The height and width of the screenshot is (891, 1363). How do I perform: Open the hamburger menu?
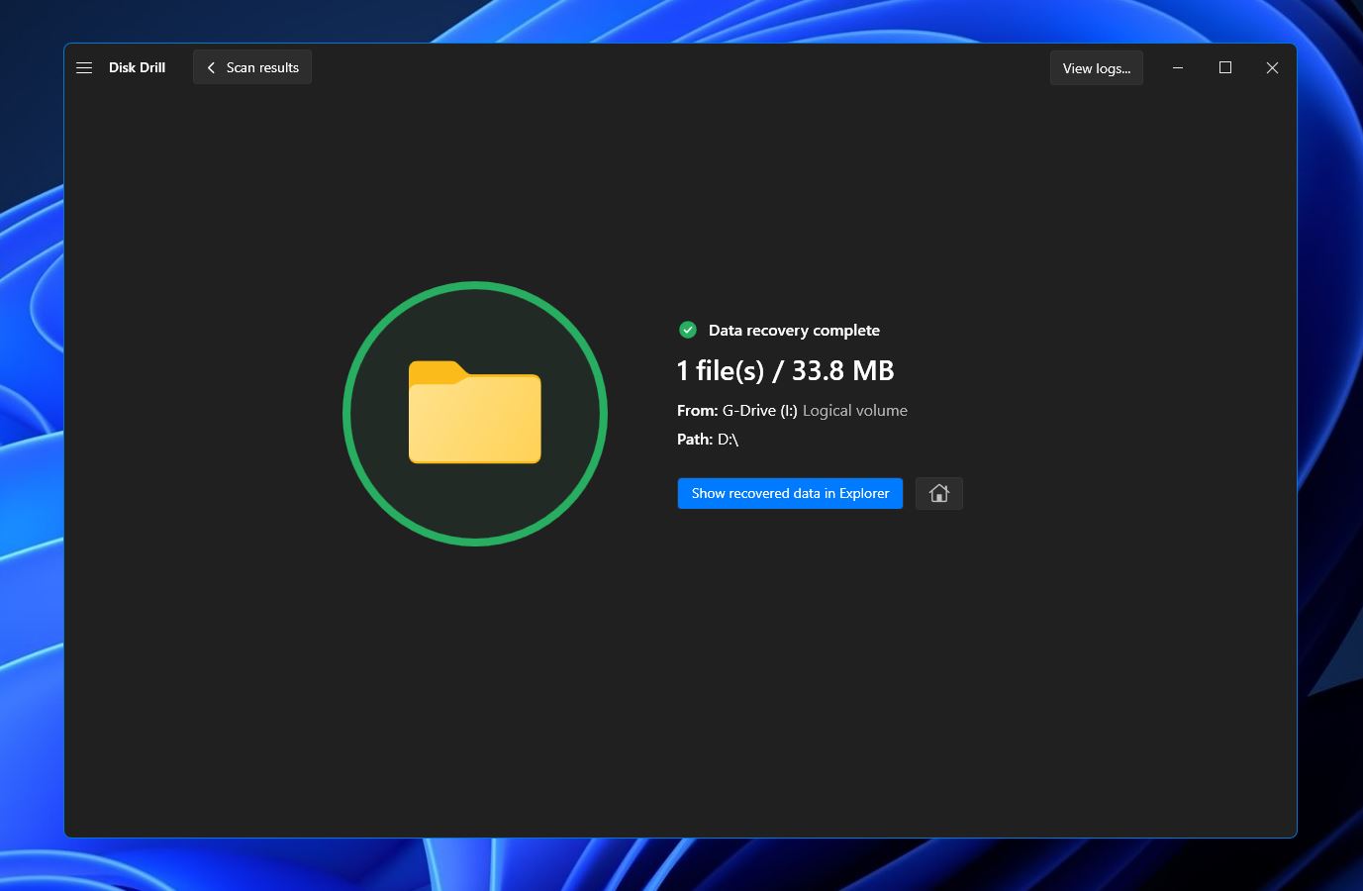click(x=84, y=67)
